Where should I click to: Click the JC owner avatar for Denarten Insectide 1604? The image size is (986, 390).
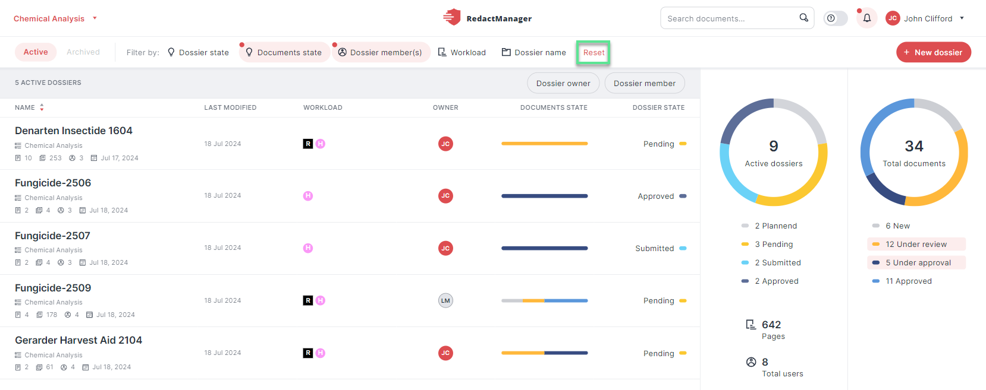coord(445,144)
